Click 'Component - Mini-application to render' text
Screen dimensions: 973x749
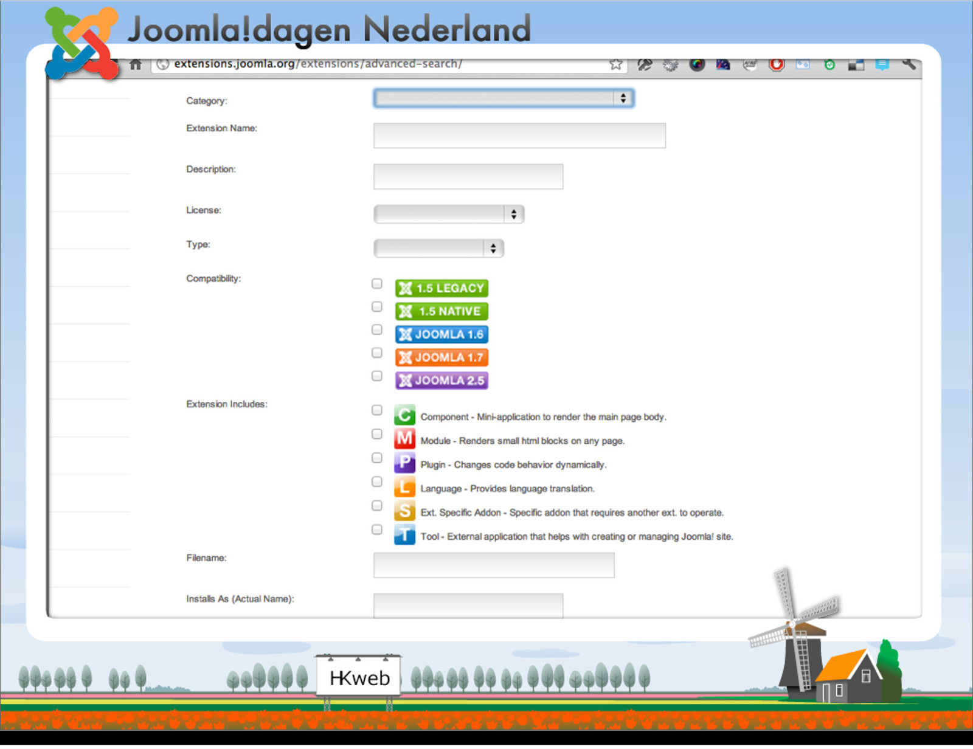click(x=543, y=417)
